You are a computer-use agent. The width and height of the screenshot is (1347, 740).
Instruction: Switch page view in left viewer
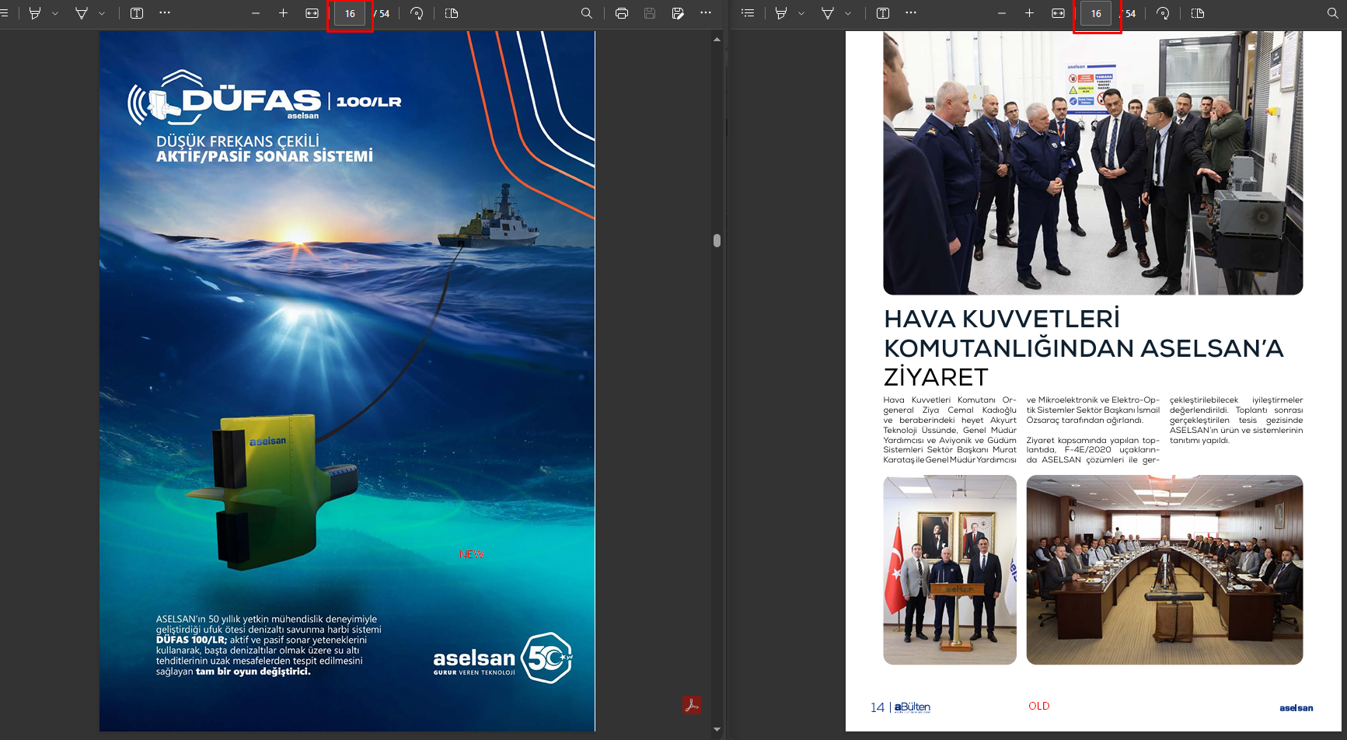pyautogui.click(x=452, y=13)
